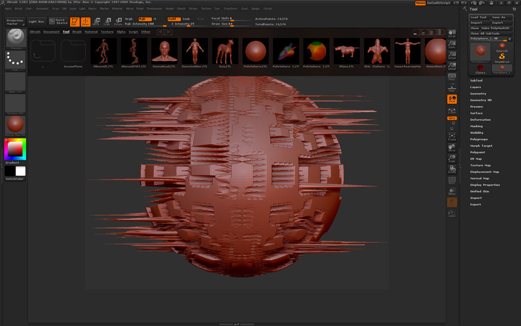The height and width of the screenshot is (326, 521).
Task: Pick a color in the color picker square
Action: coord(15,149)
